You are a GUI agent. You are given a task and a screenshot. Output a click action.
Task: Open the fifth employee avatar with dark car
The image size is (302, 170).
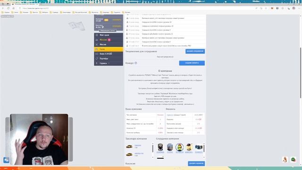199,147
